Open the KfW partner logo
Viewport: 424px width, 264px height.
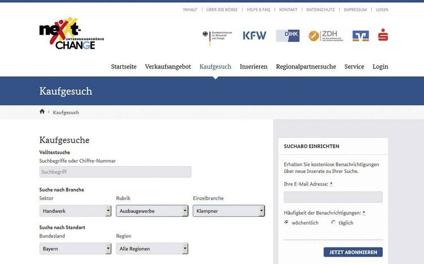coord(254,36)
